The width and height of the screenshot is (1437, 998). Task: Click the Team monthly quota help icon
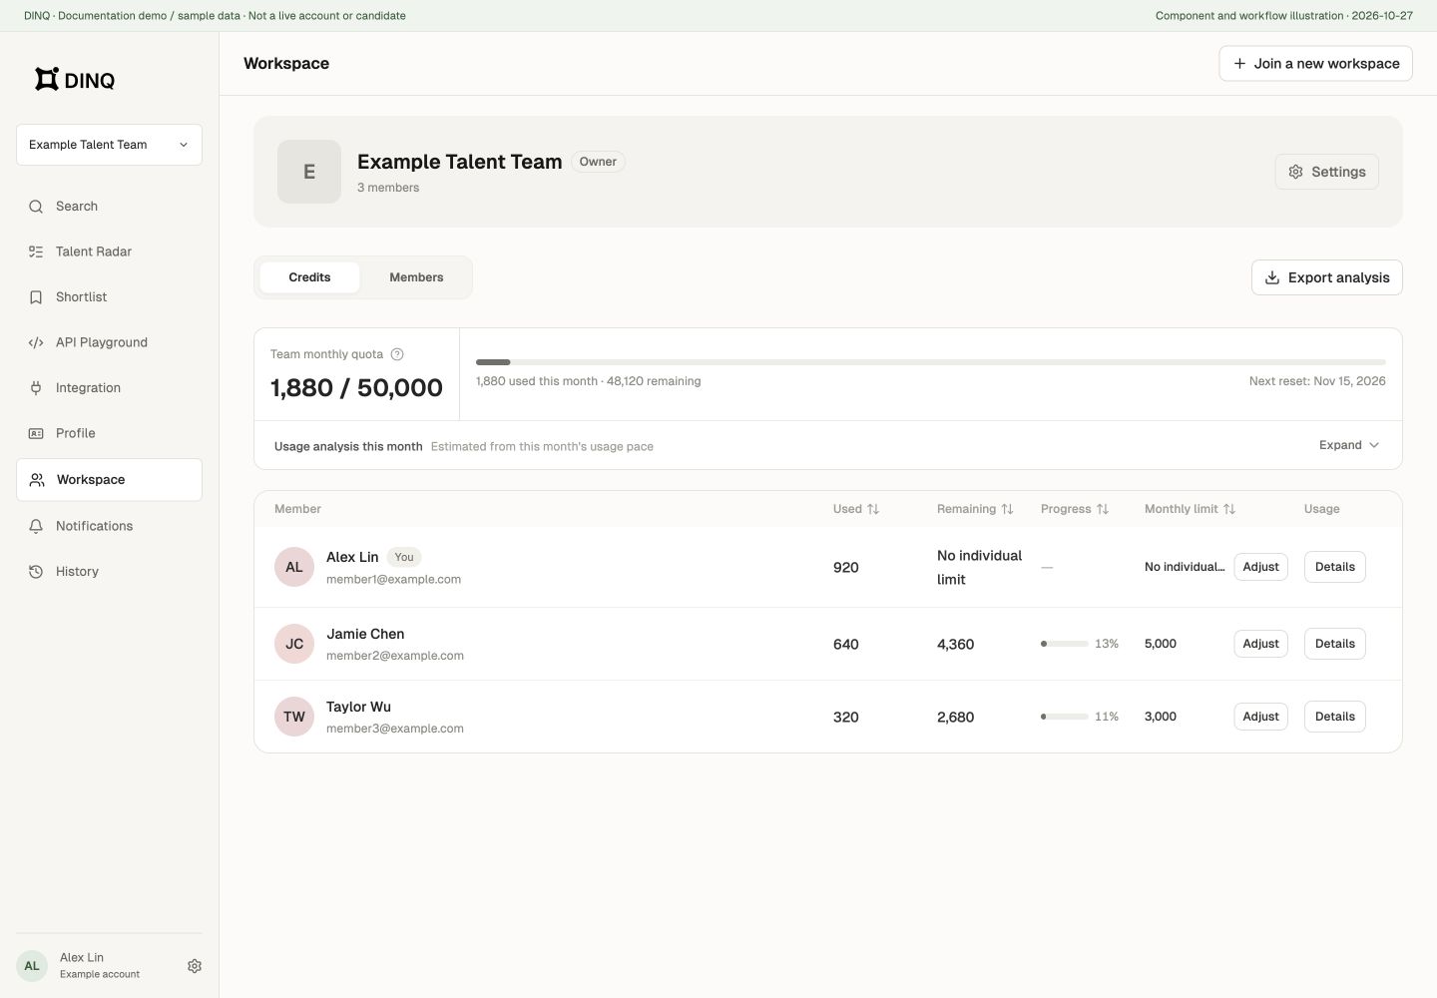pos(397,354)
